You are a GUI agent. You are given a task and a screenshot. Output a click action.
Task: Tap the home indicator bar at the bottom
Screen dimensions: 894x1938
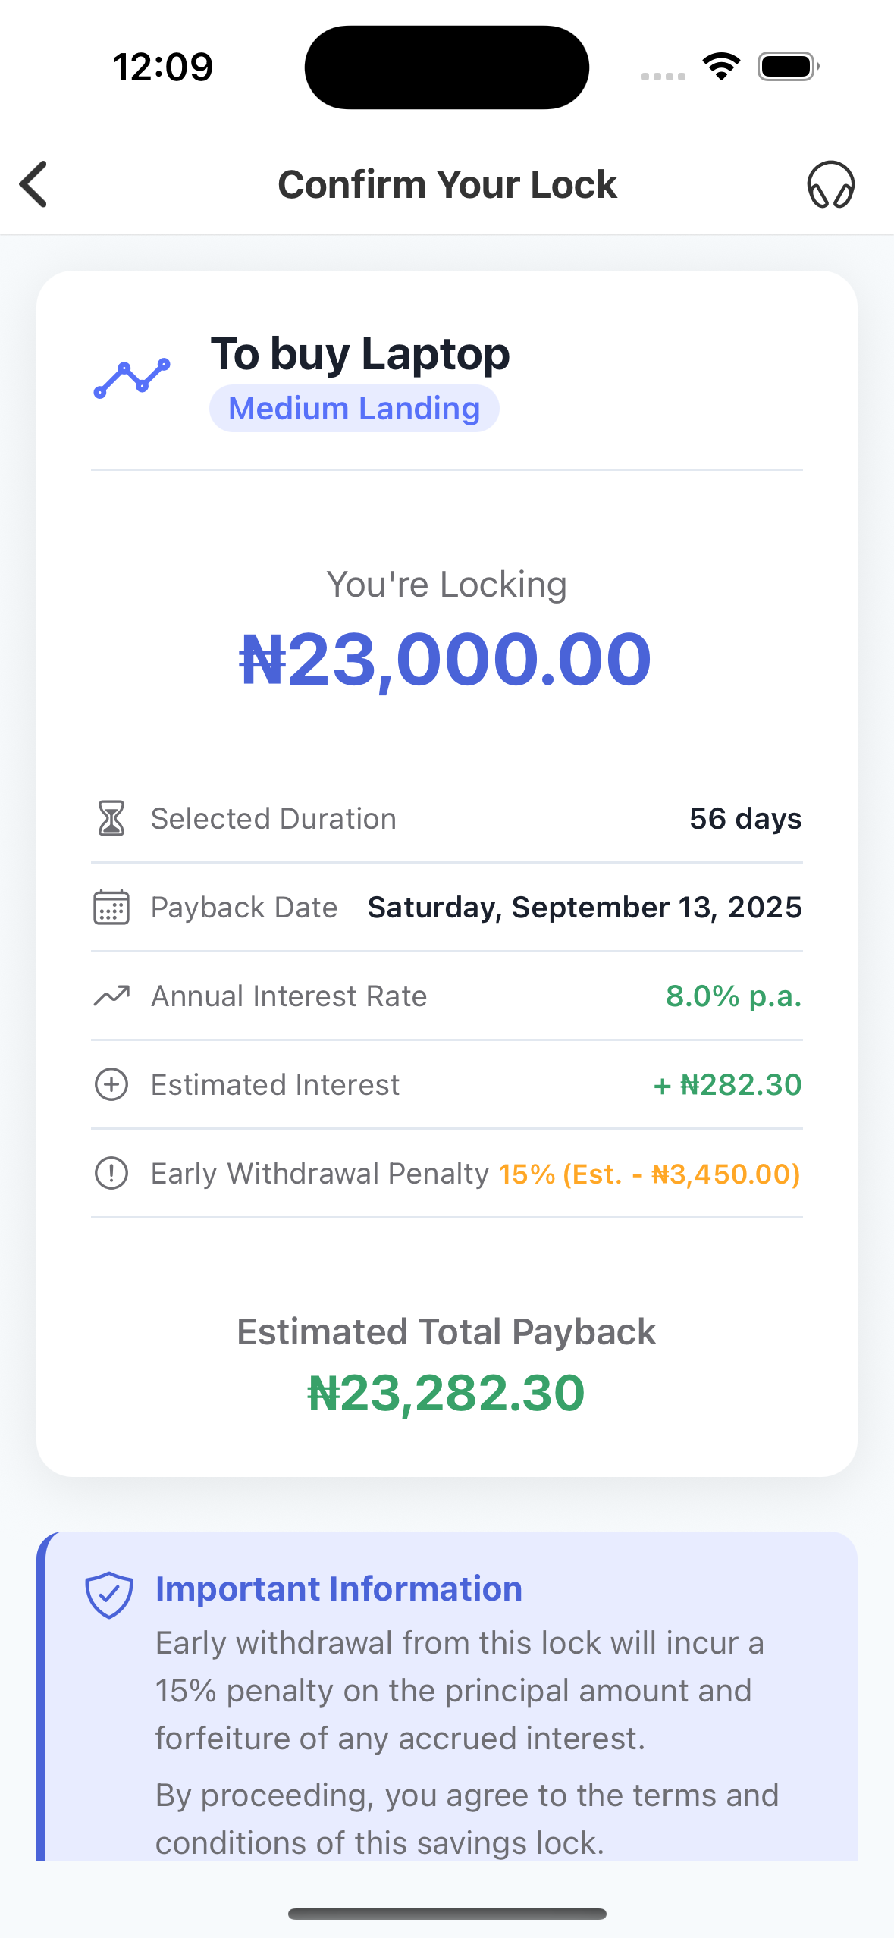tap(447, 1914)
